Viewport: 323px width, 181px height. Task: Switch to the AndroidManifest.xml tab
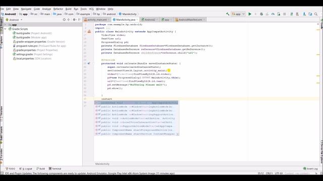coord(190,20)
